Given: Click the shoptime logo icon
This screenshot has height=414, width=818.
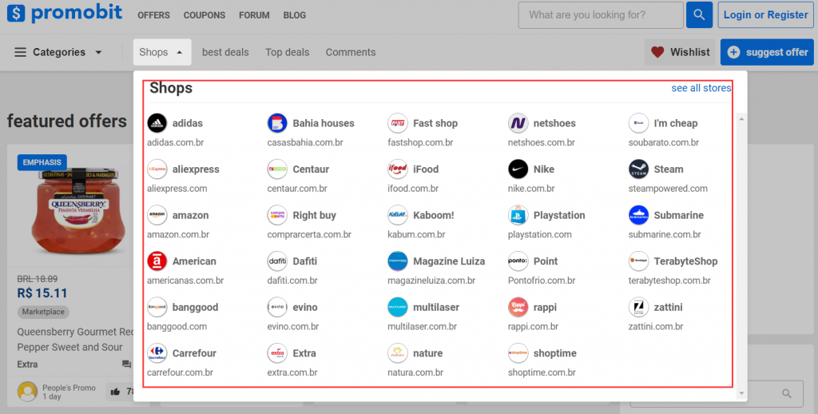Looking at the screenshot, I should pyautogui.click(x=518, y=353).
